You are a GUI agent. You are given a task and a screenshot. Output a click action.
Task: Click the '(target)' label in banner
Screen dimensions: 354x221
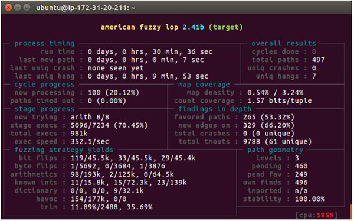225,27
